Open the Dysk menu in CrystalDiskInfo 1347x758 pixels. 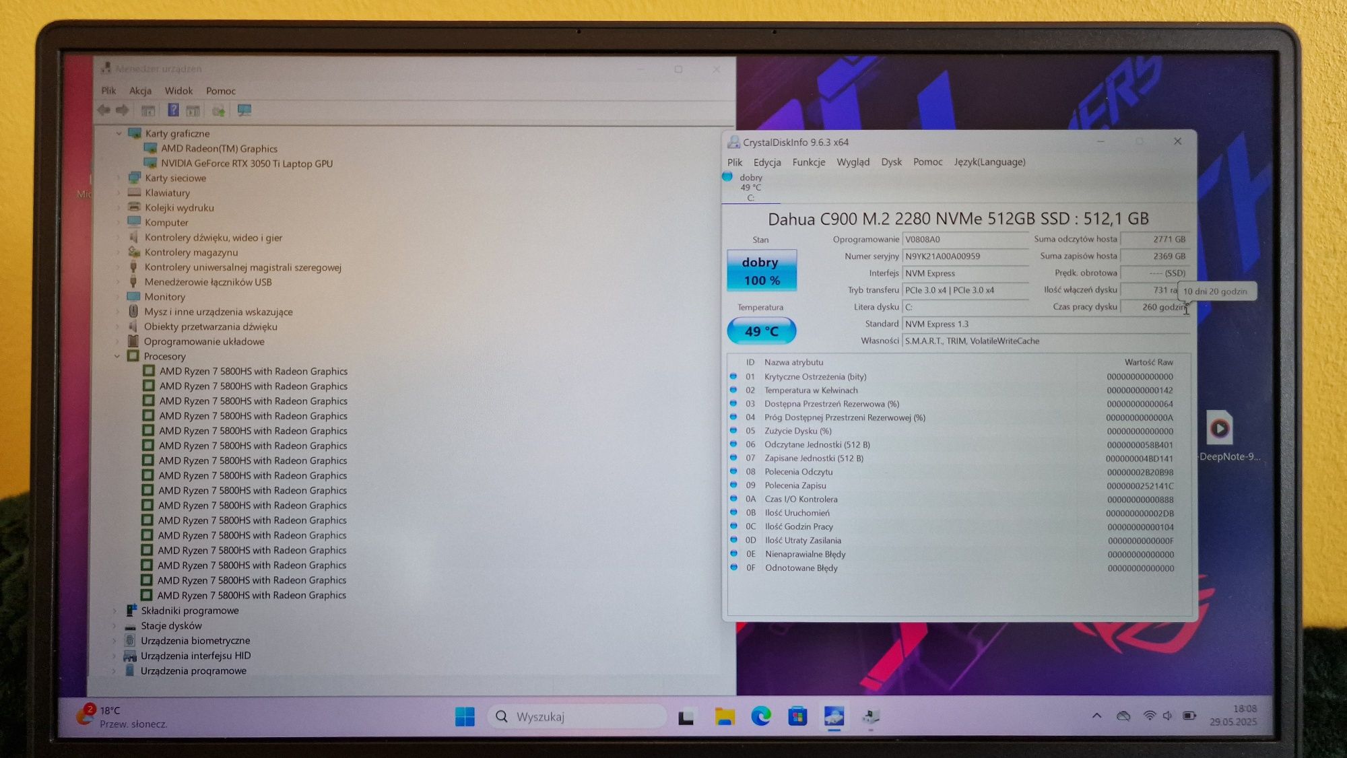tap(891, 162)
